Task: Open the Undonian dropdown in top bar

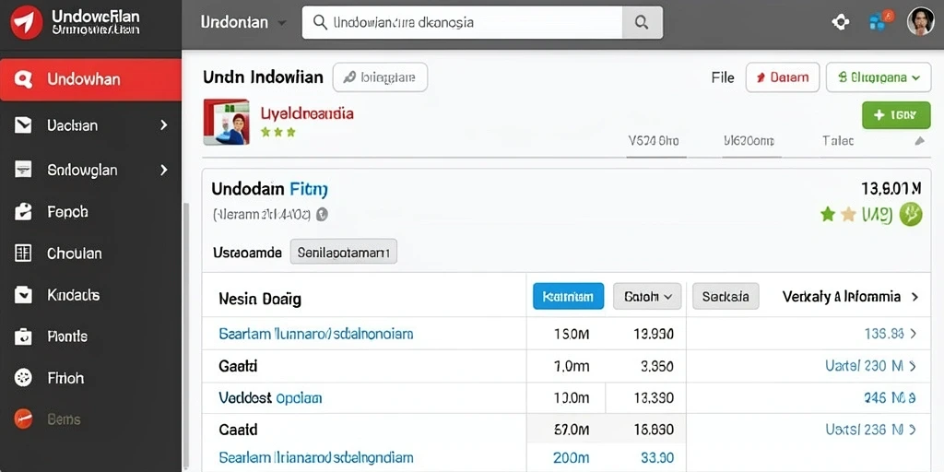Action: click(243, 23)
